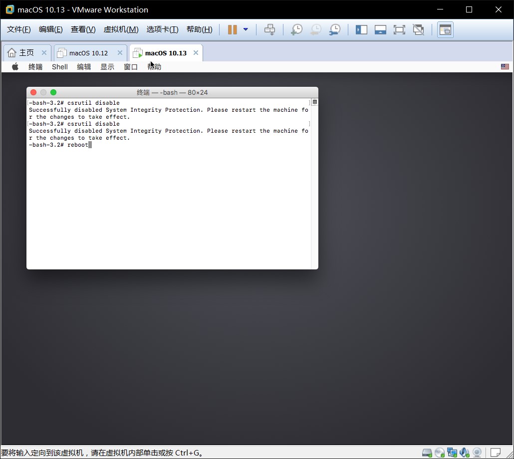Click the Terminal title bar text
This screenshot has height=459, width=514.
point(172,92)
